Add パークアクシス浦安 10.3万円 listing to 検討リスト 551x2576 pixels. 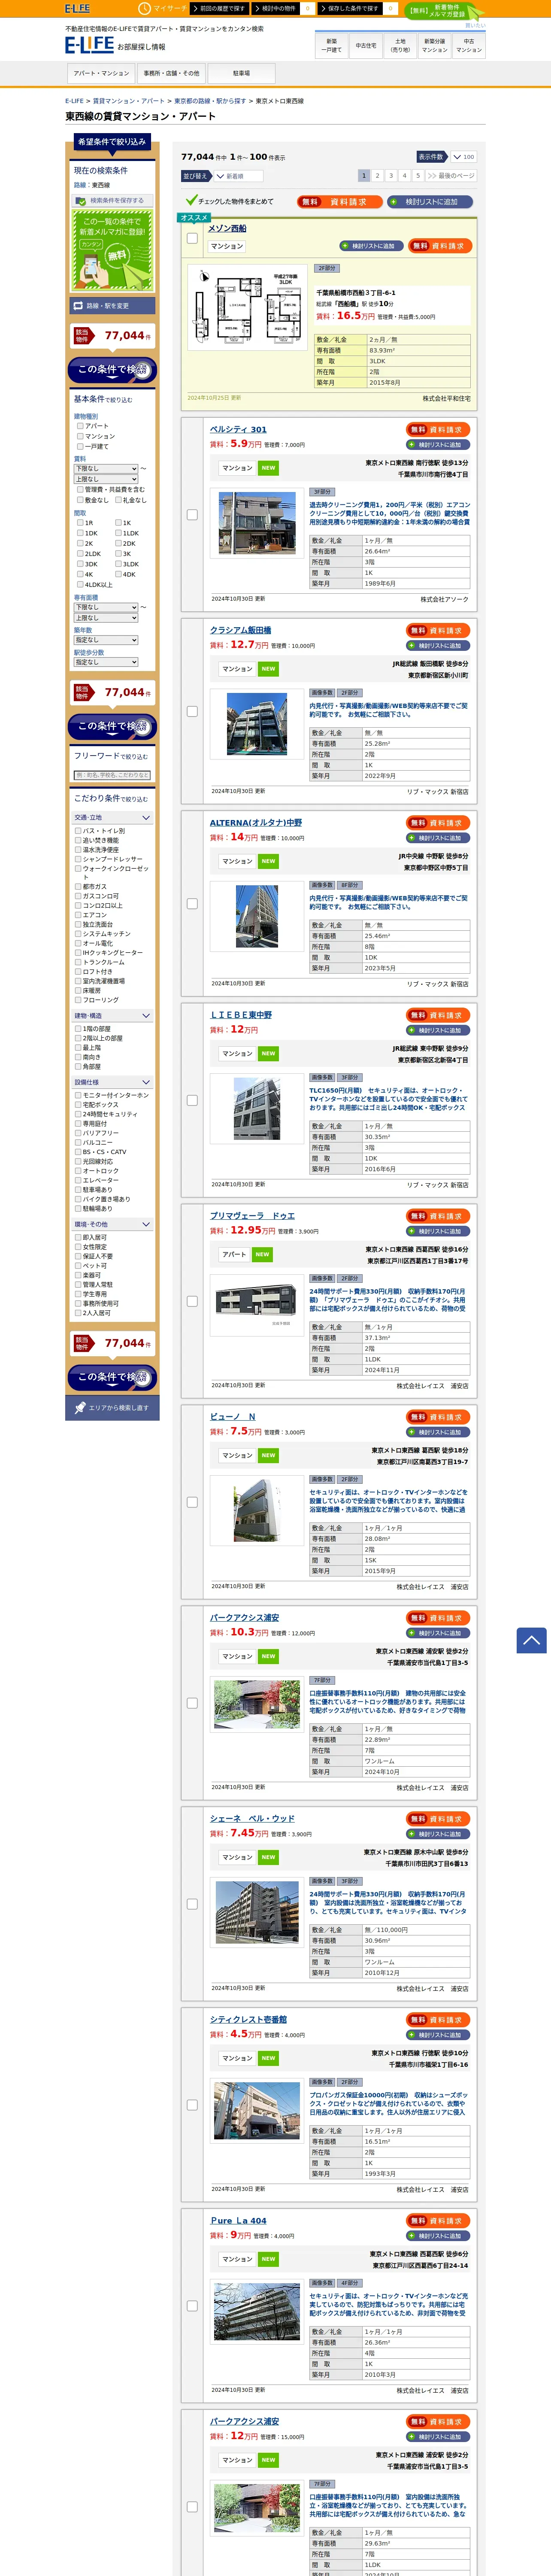coord(438,1633)
